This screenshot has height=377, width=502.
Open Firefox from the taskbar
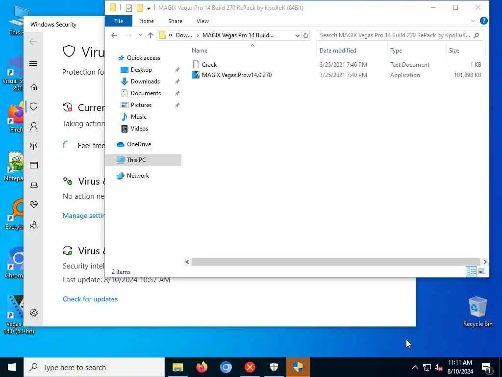tap(201, 367)
